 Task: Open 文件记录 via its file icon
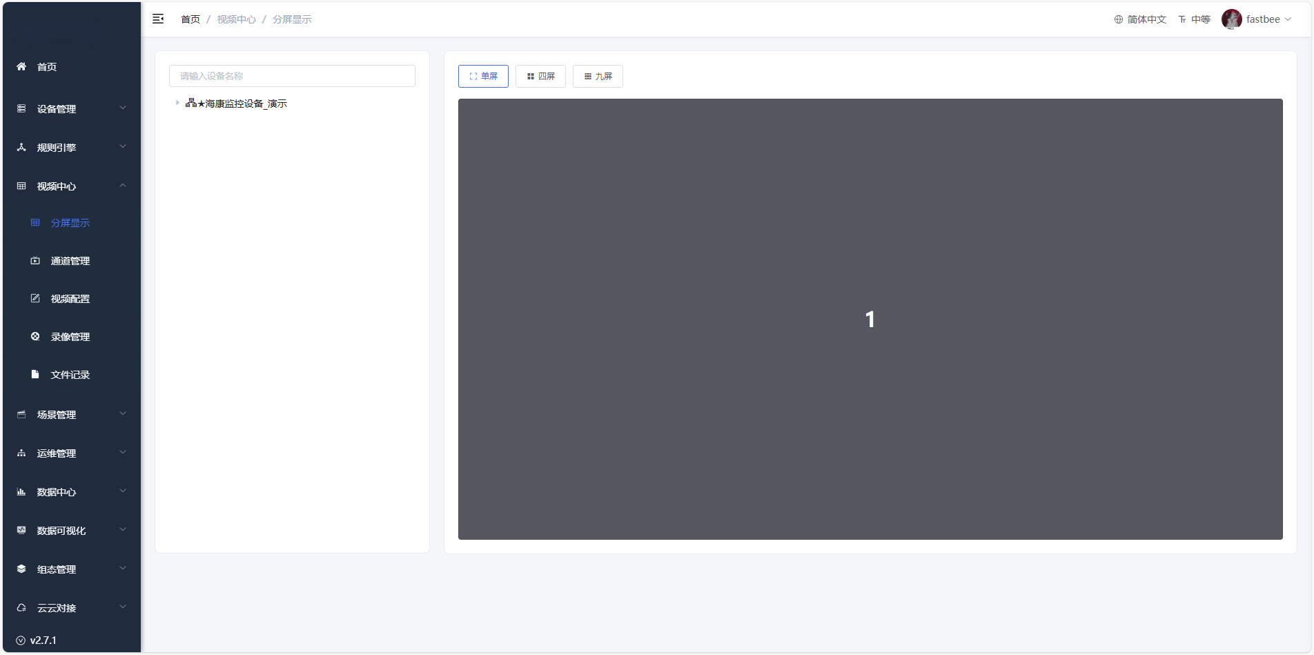pos(35,375)
